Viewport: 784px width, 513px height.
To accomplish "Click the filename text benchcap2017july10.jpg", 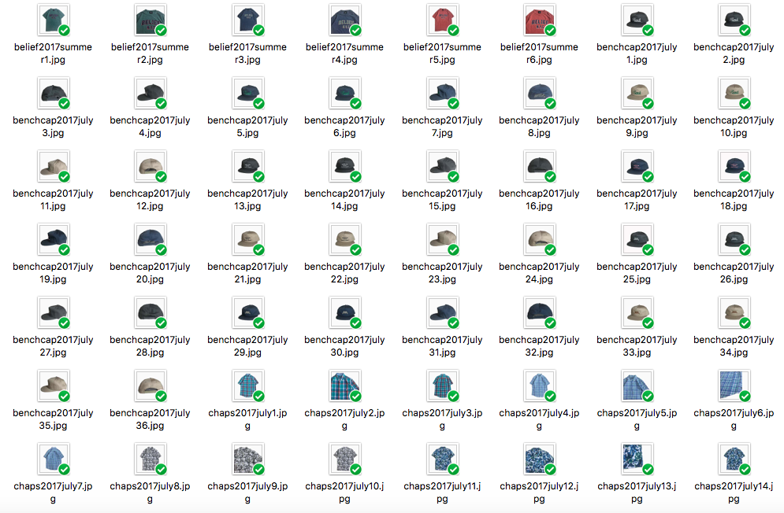I will click(x=734, y=127).
